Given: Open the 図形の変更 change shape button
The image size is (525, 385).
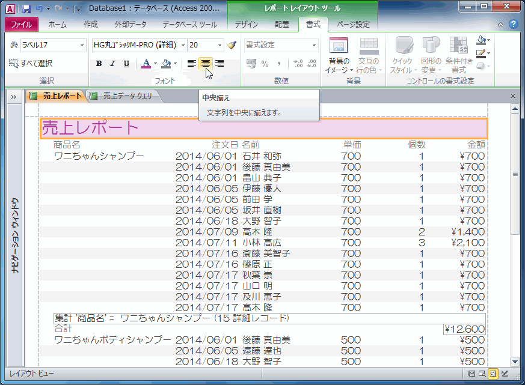Looking at the screenshot, I should [x=431, y=55].
